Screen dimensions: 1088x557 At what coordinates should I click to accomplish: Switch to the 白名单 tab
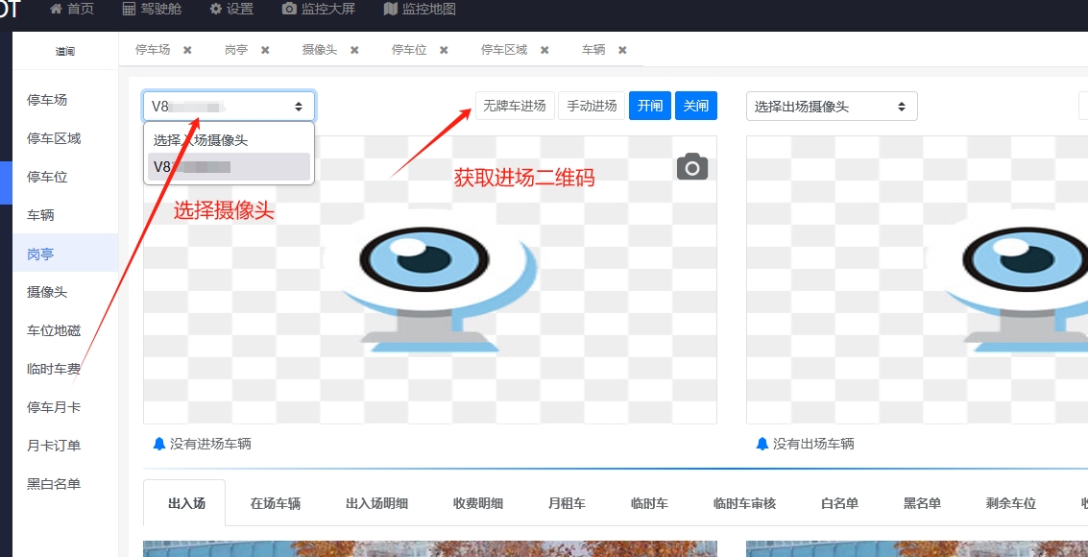coord(839,503)
